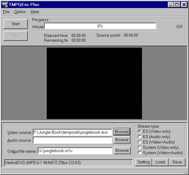Image resolution: width=189 pixels, height=175 pixels.
Task: Select ES (Audio only) stream type
Action: (x=154, y=137)
